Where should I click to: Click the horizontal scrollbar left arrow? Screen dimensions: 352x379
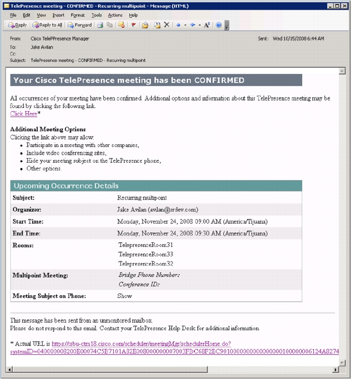tap(10, 369)
